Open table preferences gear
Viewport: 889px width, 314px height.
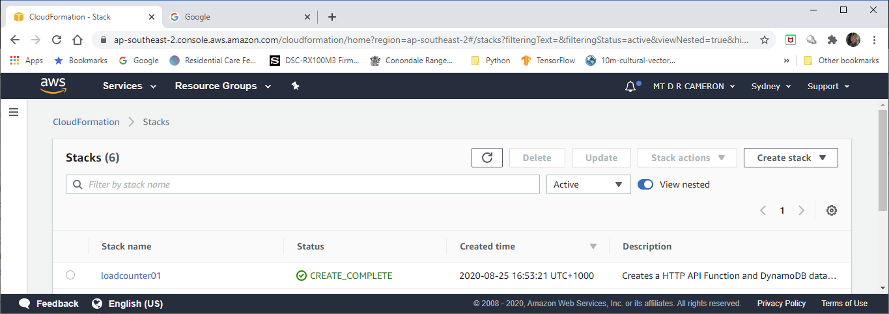(x=831, y=210)
